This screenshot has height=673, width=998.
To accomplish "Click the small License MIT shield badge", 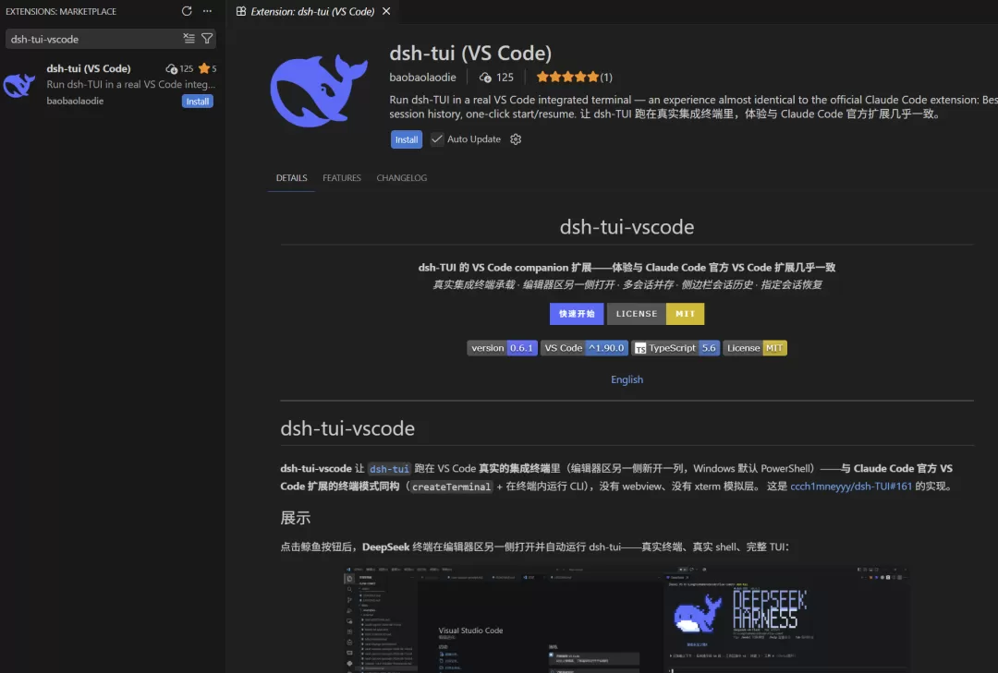I will pos(755,348).
